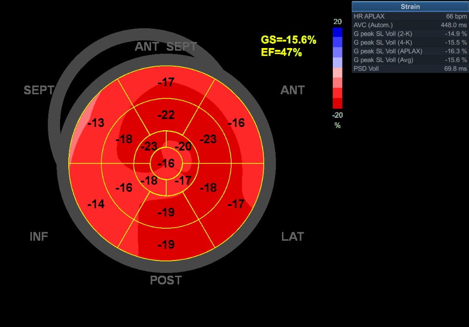Image resolution: width=469 pixels, height=327 pixels.
Task: Click the -16.3 % strain value
Action: tap(456, 51)
